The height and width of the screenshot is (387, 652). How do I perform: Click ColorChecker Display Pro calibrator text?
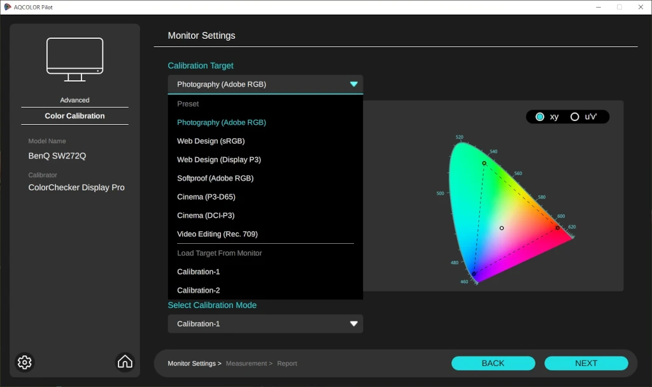pos(76,188)
